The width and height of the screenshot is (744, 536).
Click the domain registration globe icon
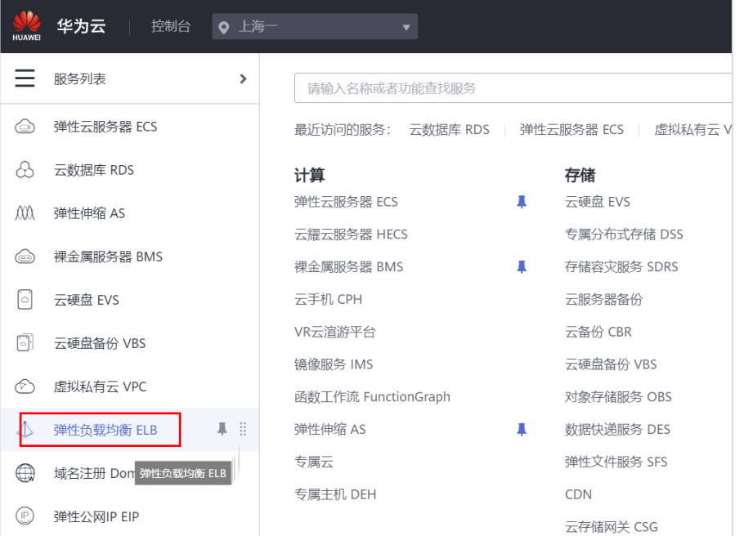[25, 473]
